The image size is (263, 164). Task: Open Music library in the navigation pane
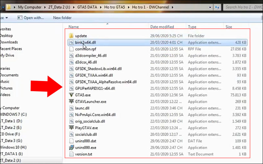(x=5, y=81)
